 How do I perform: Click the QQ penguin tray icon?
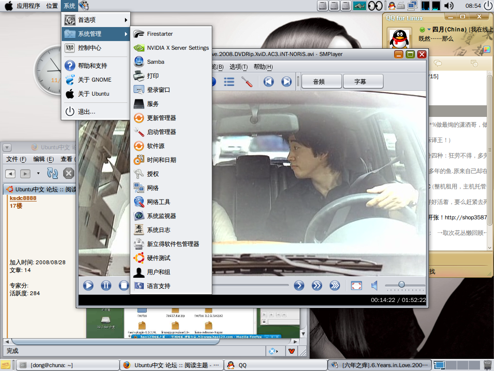point(392,5)
